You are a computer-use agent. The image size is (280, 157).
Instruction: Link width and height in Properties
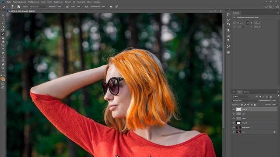[x=248, y=23]
